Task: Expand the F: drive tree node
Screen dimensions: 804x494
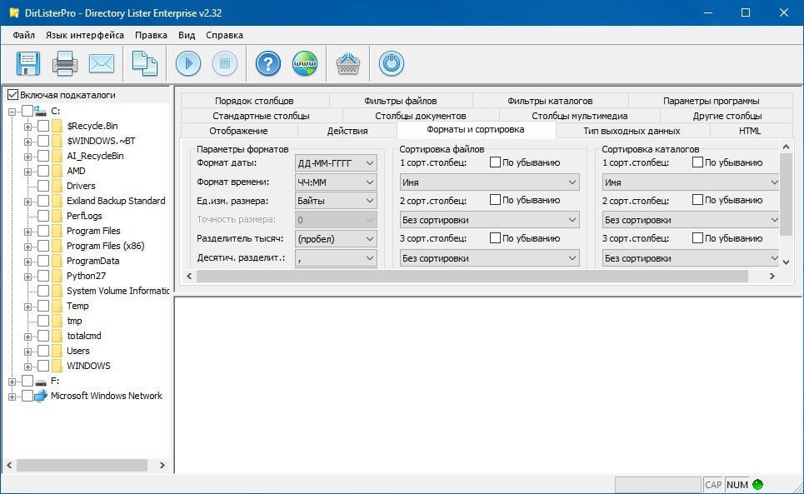Action: pyautogui.click(x=12, y=382)
